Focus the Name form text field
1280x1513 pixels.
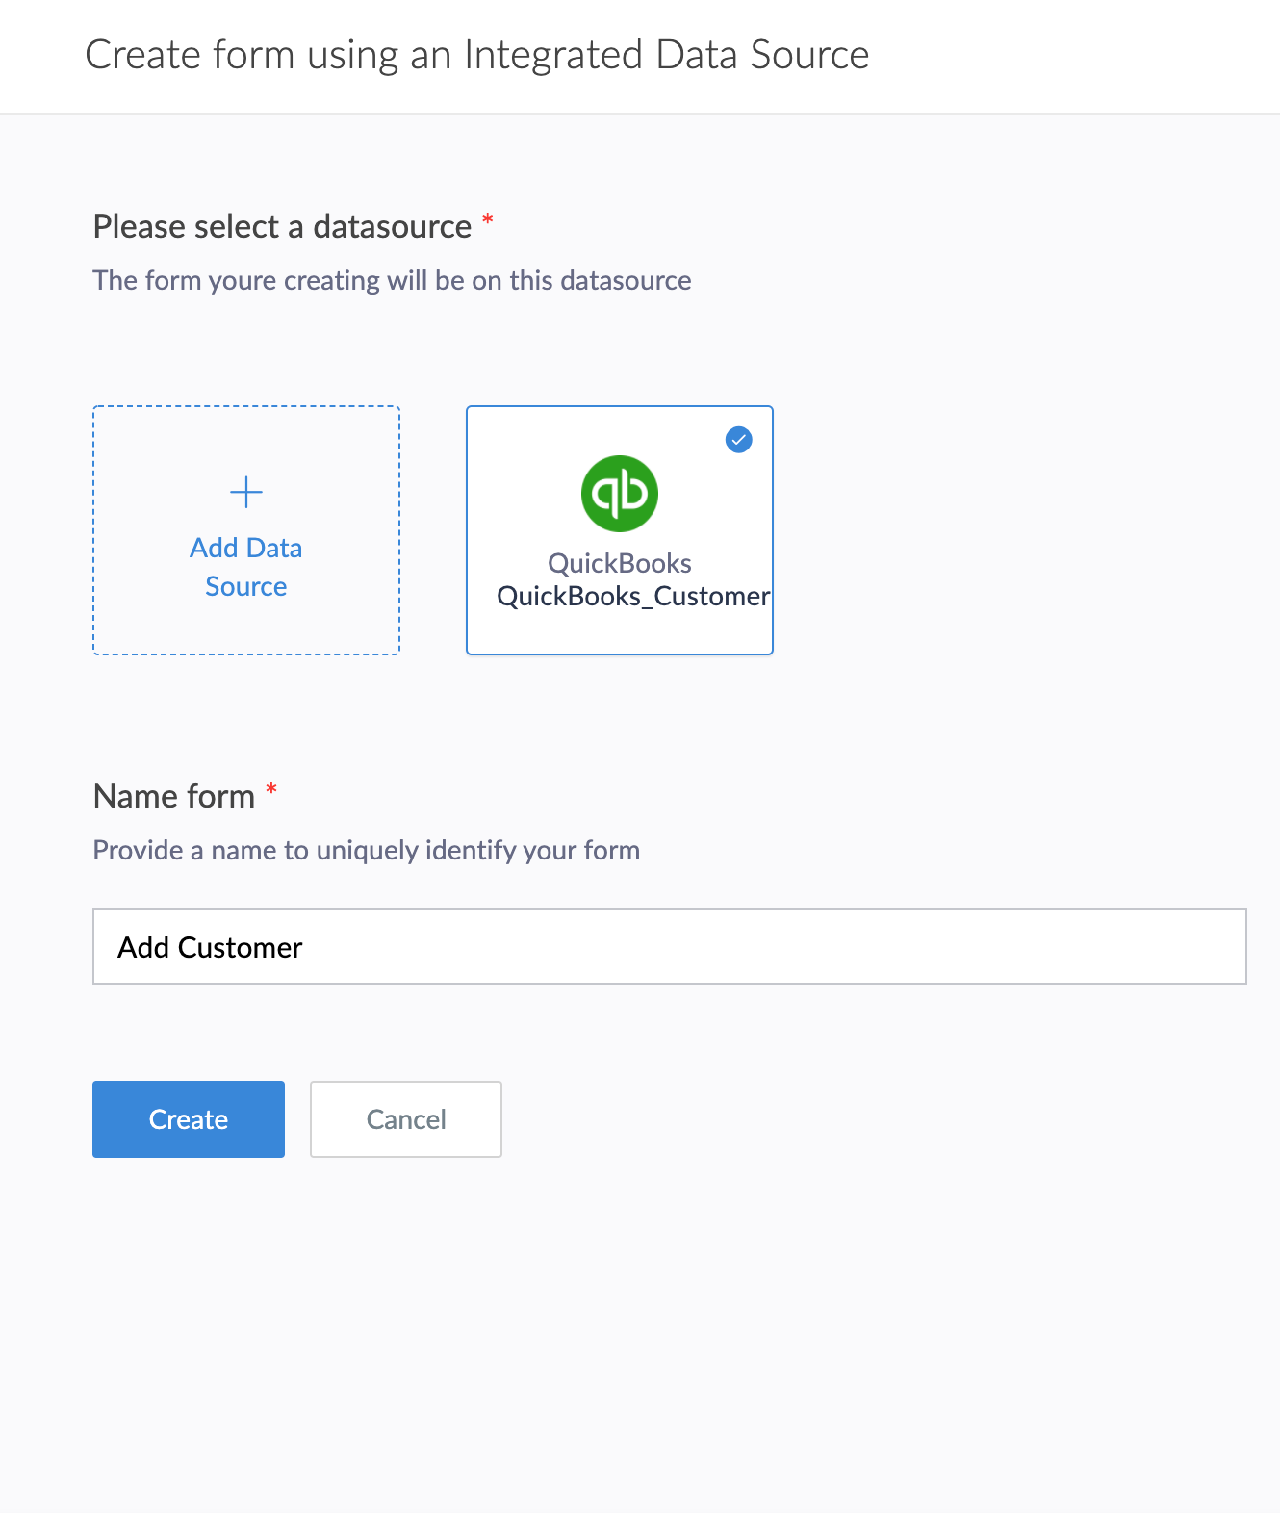pos(669,946)
